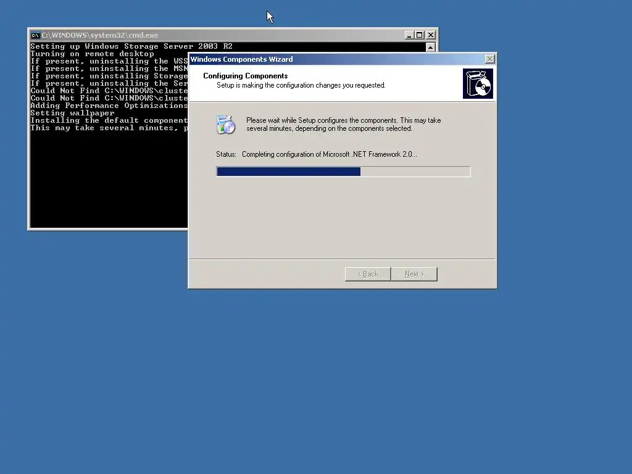This screenshot has width=632, height=474.
Task: Click the small installer disc icon beside wait message
Action: click(x=225, y=124)
